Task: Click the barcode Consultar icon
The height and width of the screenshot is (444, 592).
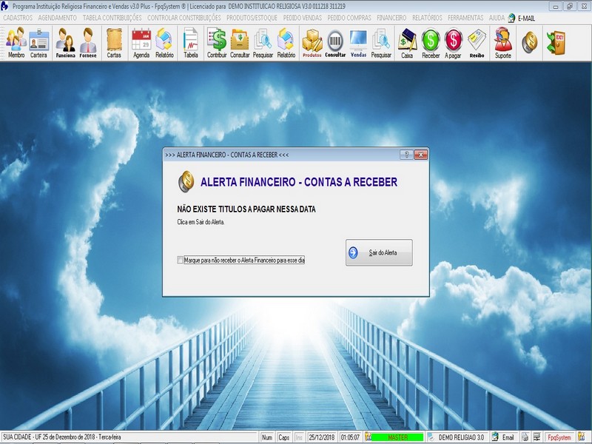Action: 335,43
